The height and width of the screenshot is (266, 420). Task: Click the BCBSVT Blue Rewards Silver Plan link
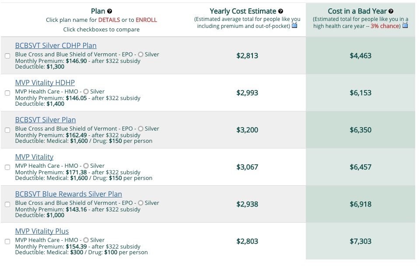pos(68,194)
